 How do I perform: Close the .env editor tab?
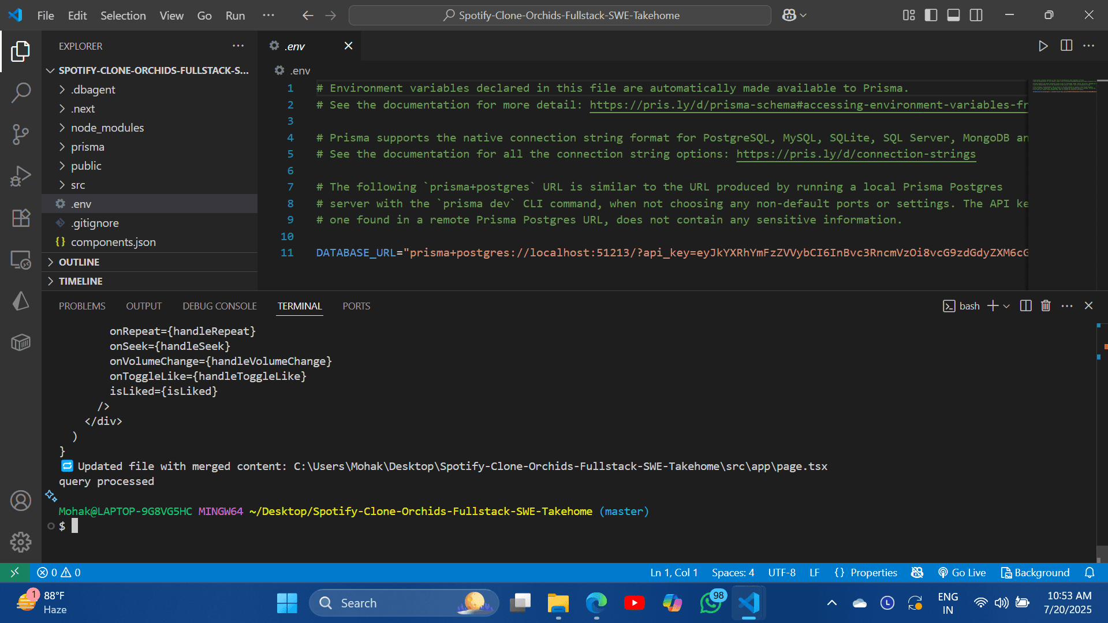pos(348,46)
